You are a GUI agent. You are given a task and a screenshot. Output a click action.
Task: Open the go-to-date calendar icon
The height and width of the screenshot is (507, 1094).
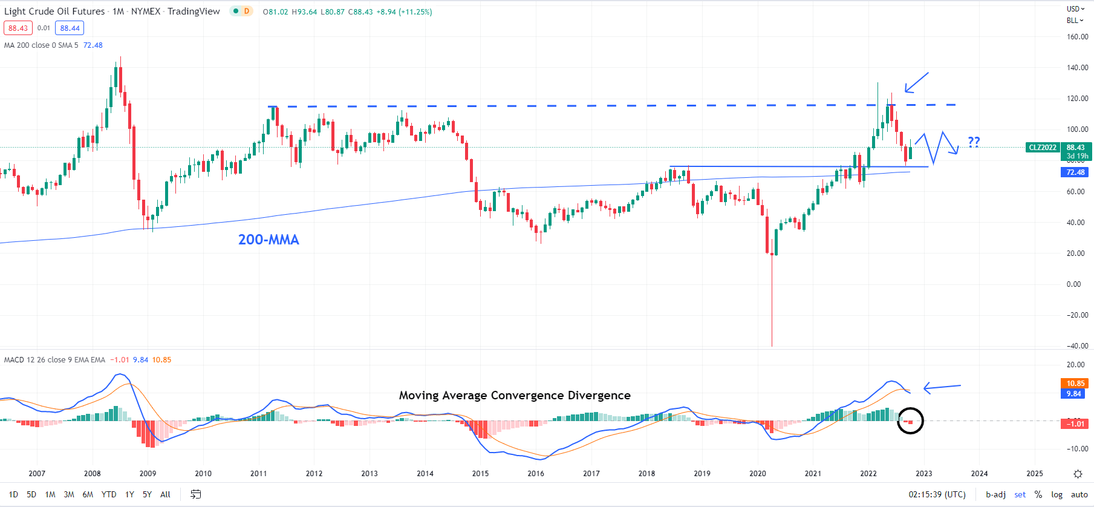pos(195,494)
